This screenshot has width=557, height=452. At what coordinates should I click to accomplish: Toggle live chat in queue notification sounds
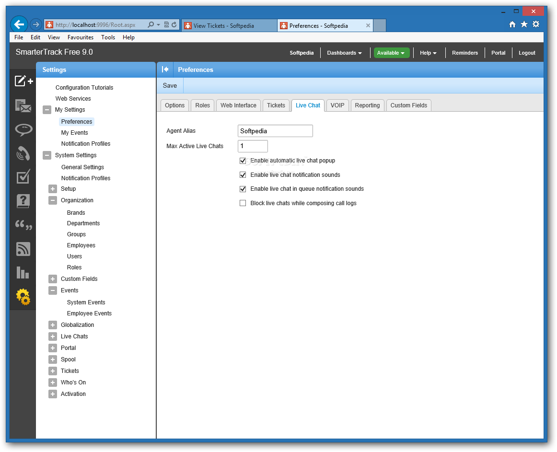pos(243,189)
